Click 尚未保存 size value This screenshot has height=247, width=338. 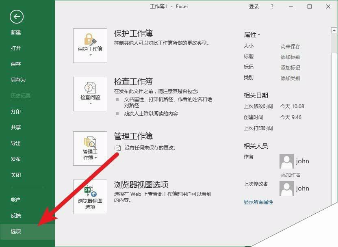[290, 47]
